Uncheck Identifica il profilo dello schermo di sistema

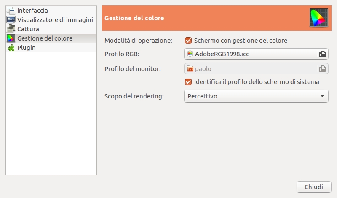tap(188, 82)
